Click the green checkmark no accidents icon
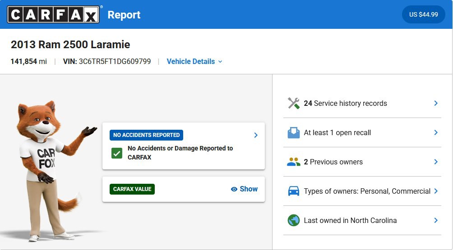Screen dimensions: 453x250 click(117, 153)
